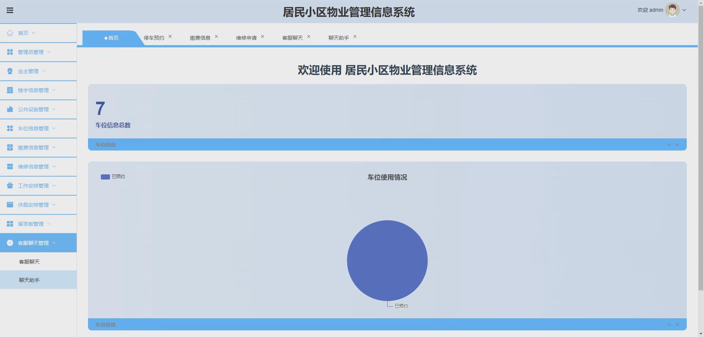Click the 已预约 legend color square
Image resolution: width=704 pixels, height=337 pixels.
(x=104, y=177)
